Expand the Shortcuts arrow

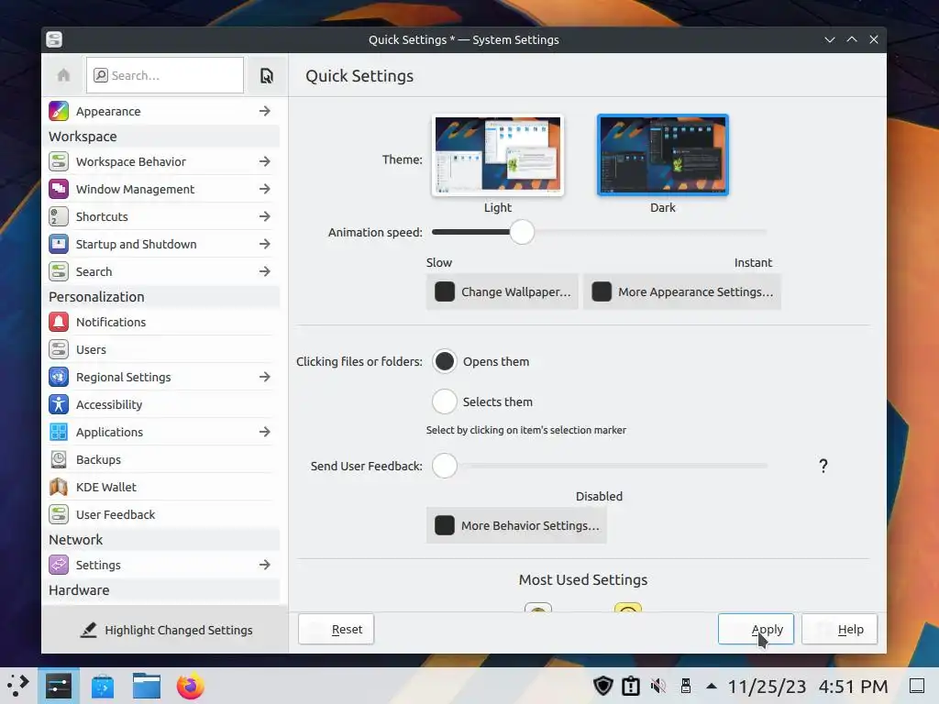pyautogui.click(x=265, y=216)
